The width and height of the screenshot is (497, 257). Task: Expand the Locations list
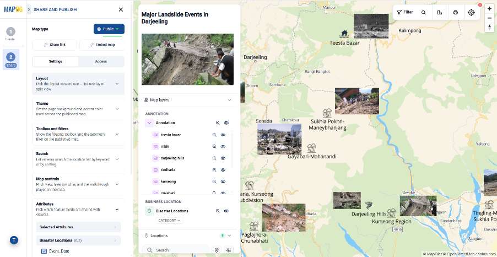pos(229,235)
